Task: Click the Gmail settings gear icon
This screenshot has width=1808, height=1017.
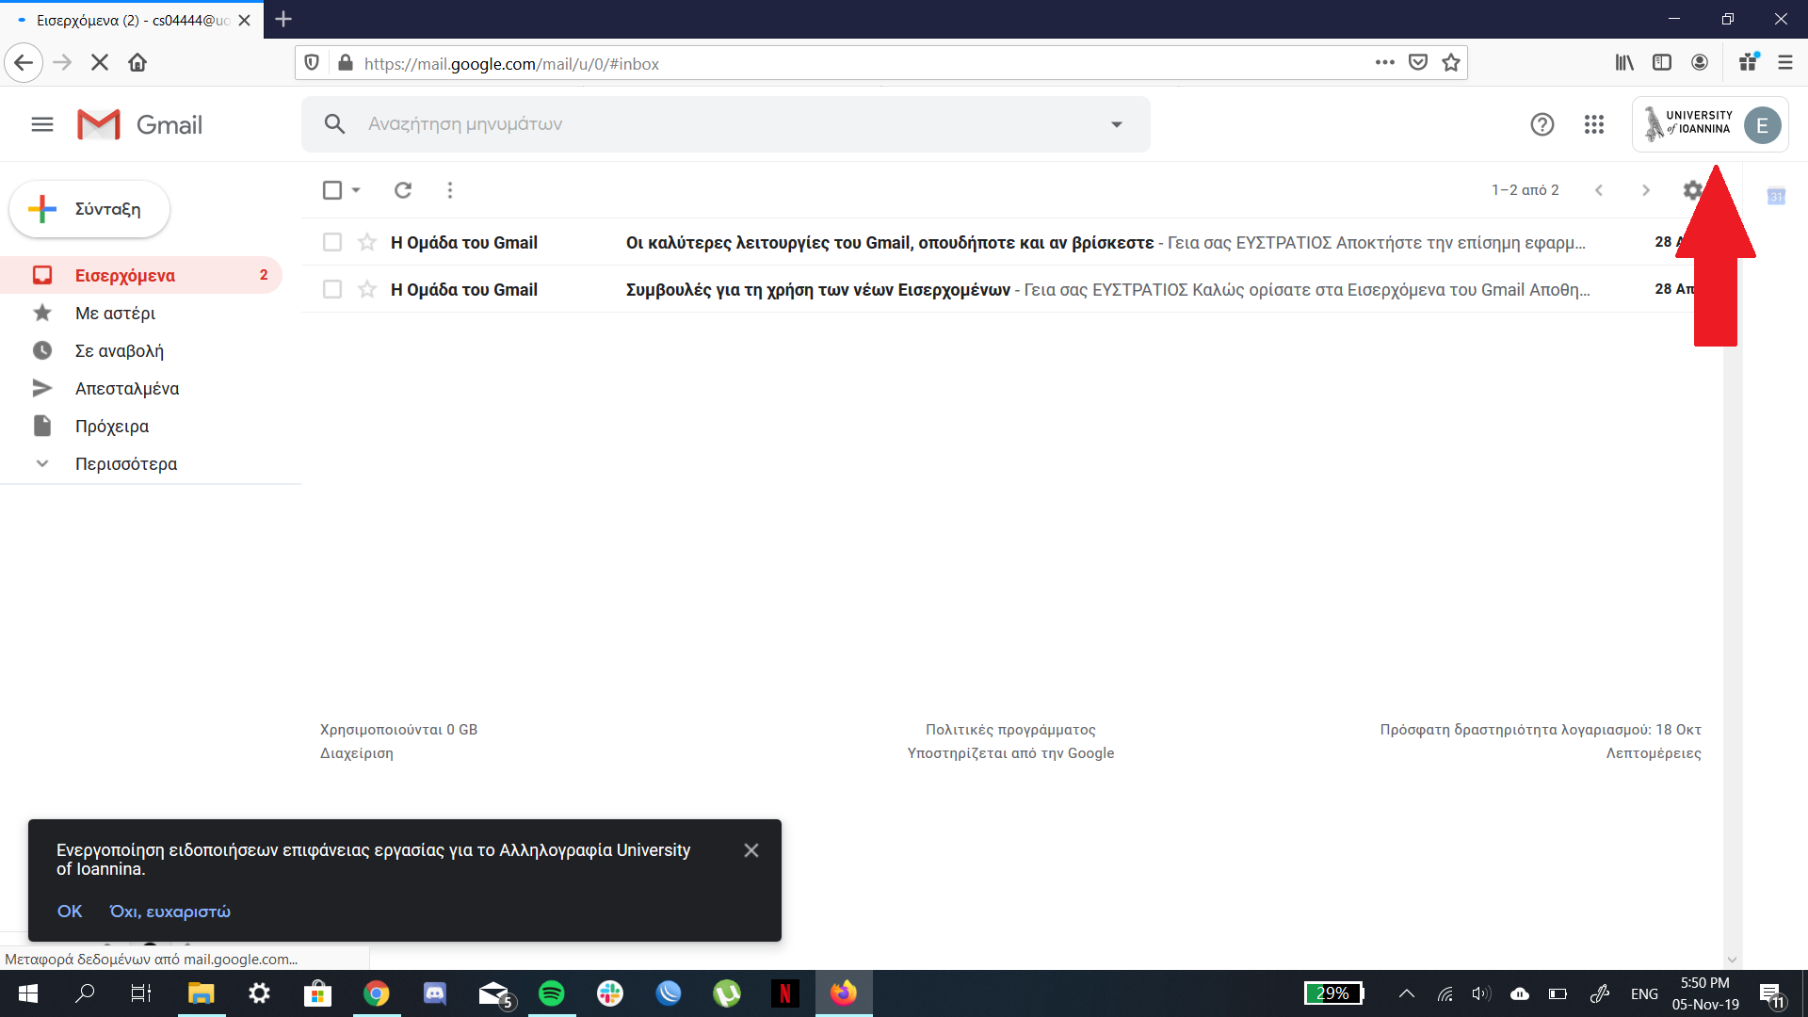Action: [1691, 190]
